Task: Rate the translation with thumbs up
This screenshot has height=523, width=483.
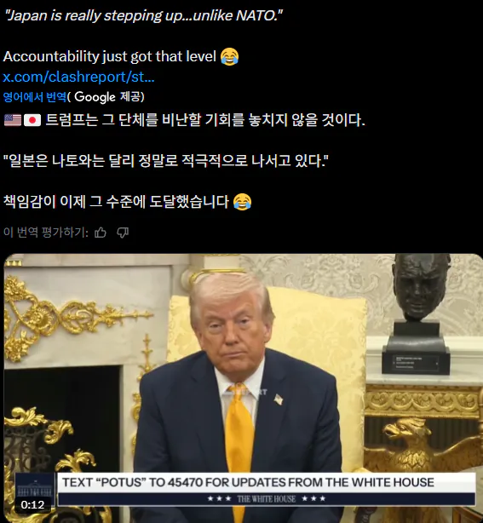Action: click(x=100, y=233)
